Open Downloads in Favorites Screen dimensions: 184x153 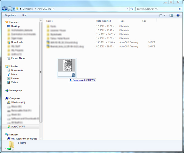click(x=17, y=42)
